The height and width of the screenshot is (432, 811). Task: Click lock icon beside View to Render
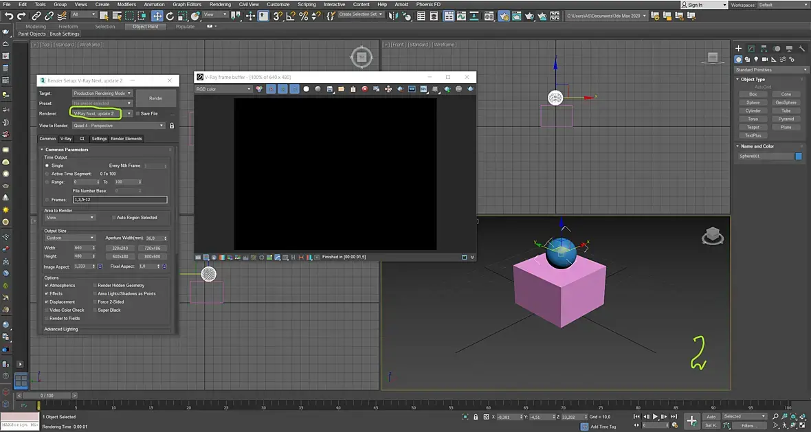pos(172,126)
